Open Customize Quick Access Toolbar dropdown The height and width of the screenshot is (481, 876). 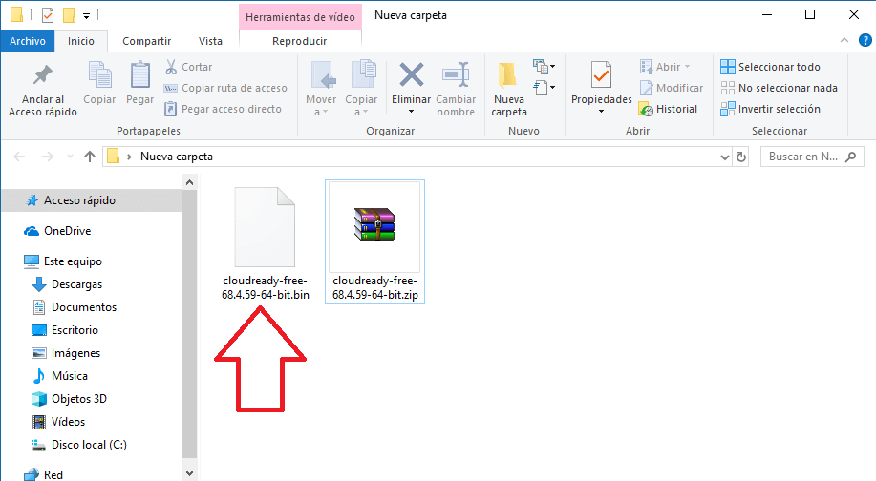click(86, 16)
